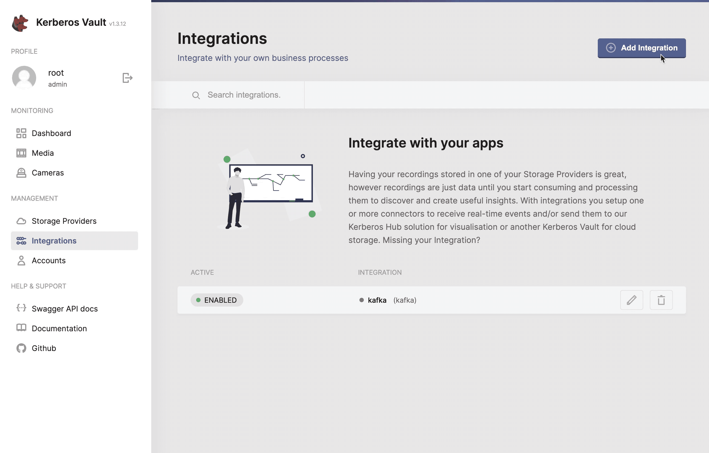
Task: Click Add Integration button
Action: coord(642,47)
